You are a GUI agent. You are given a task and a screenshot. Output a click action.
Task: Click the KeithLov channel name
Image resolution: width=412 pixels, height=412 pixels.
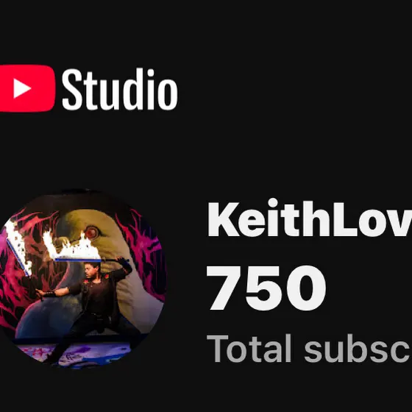(310, 218)
